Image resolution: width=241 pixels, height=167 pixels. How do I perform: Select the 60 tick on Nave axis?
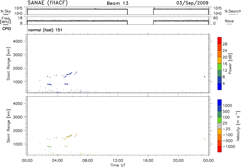[x=215, y=18]
